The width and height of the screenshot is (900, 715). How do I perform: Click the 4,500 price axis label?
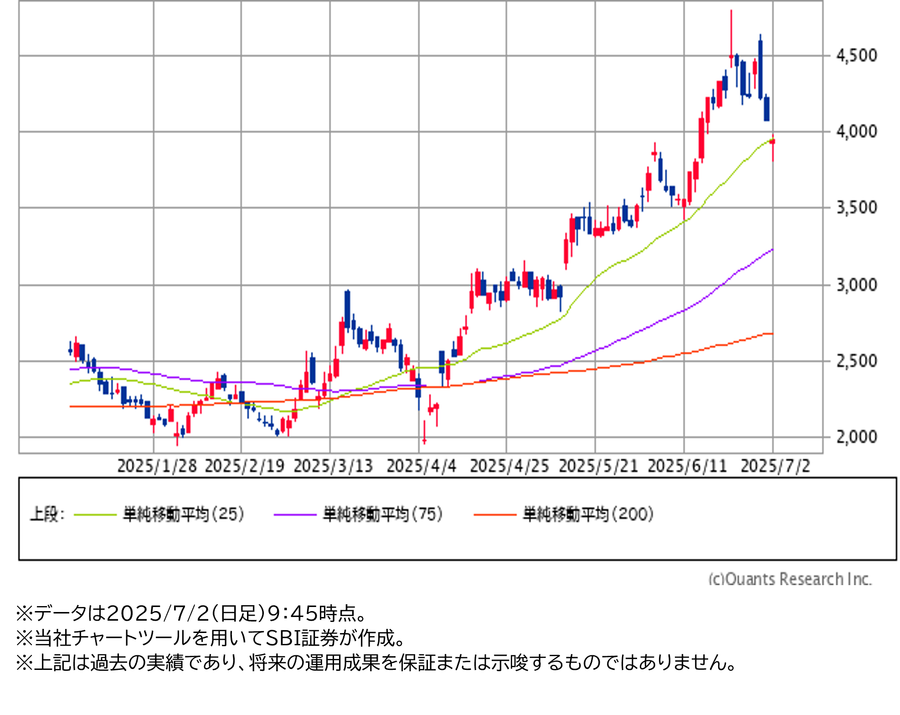[x=856, y=56]
